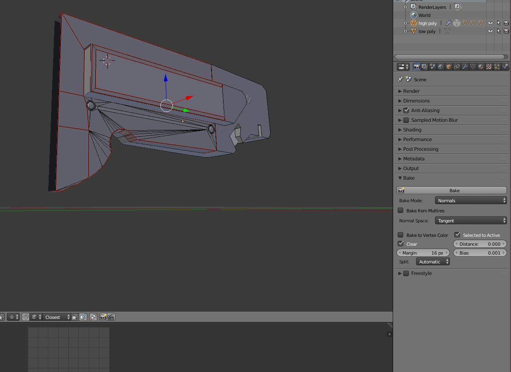
Task: Click the outliner horizontal scrollbar
Action: (449, 57)
